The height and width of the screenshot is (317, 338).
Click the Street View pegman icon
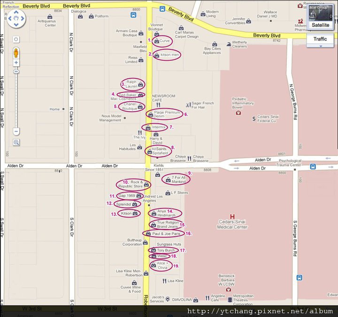(x=16, y=53)
